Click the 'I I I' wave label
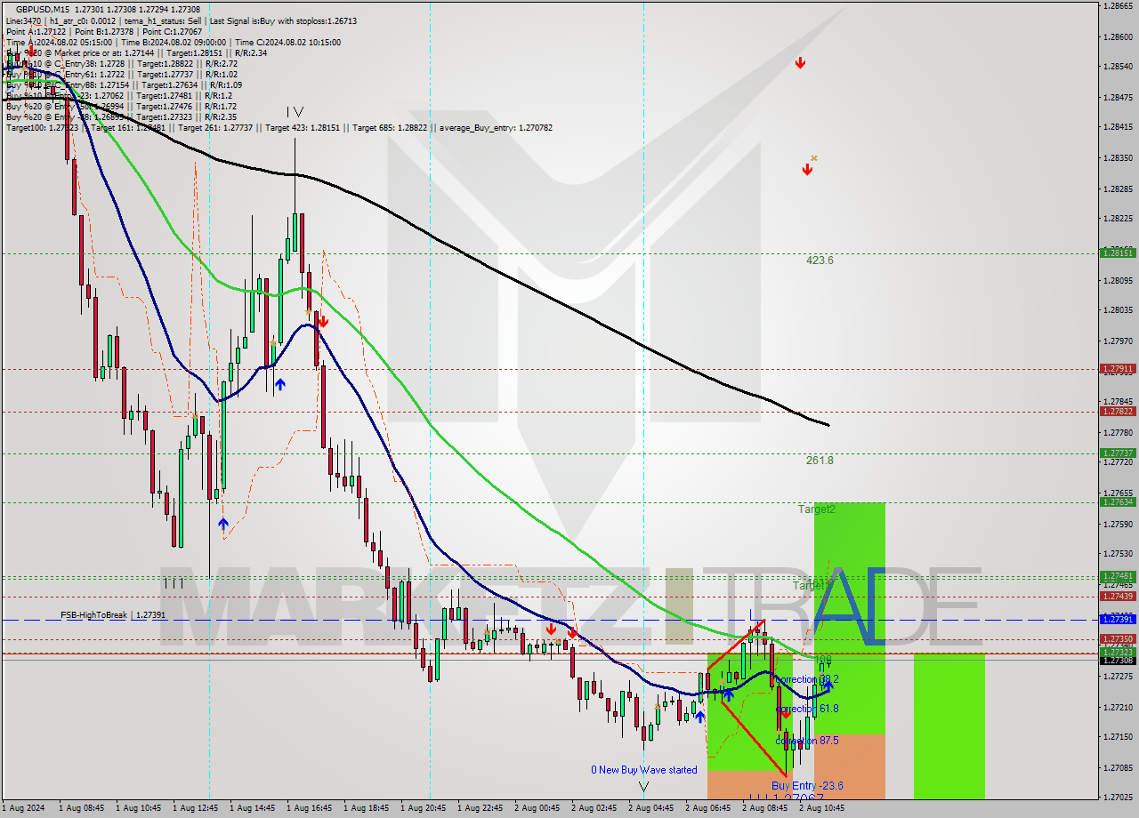Viewport: 1139px width, 818px height. point(173,583)
